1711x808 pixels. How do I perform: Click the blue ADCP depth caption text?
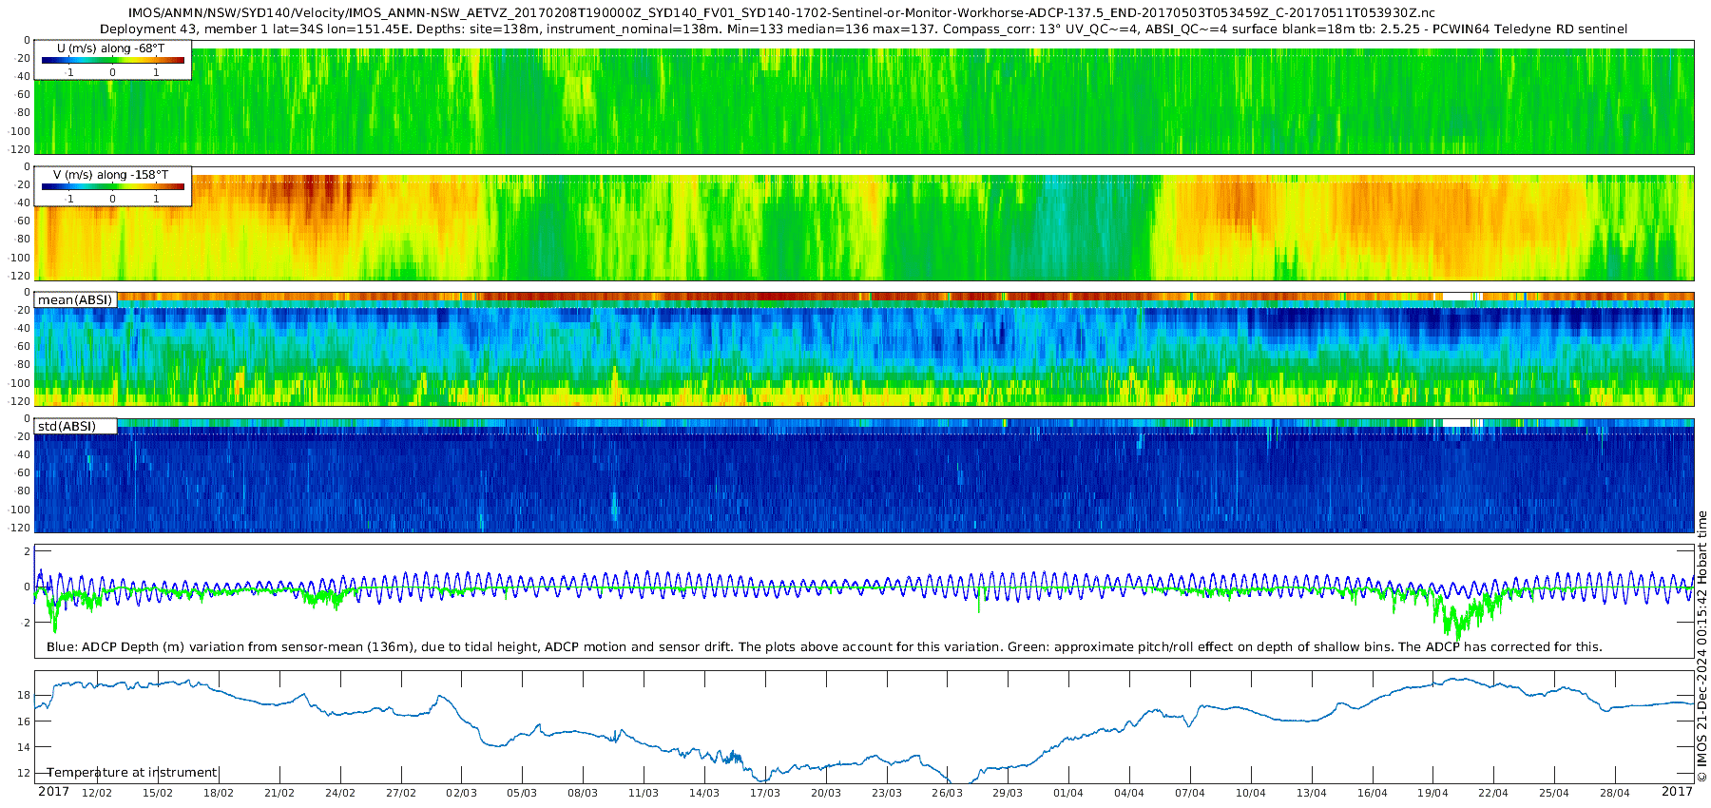click(x=824, y=647)
